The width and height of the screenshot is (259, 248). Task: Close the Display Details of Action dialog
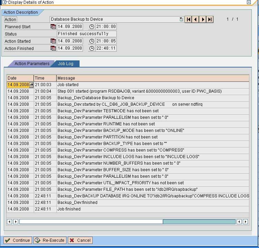(x=249, y=2)
